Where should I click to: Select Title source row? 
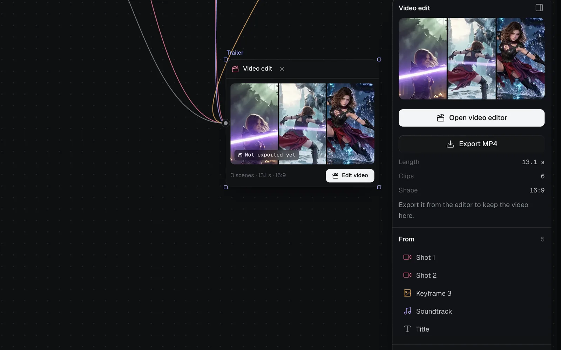471,329
